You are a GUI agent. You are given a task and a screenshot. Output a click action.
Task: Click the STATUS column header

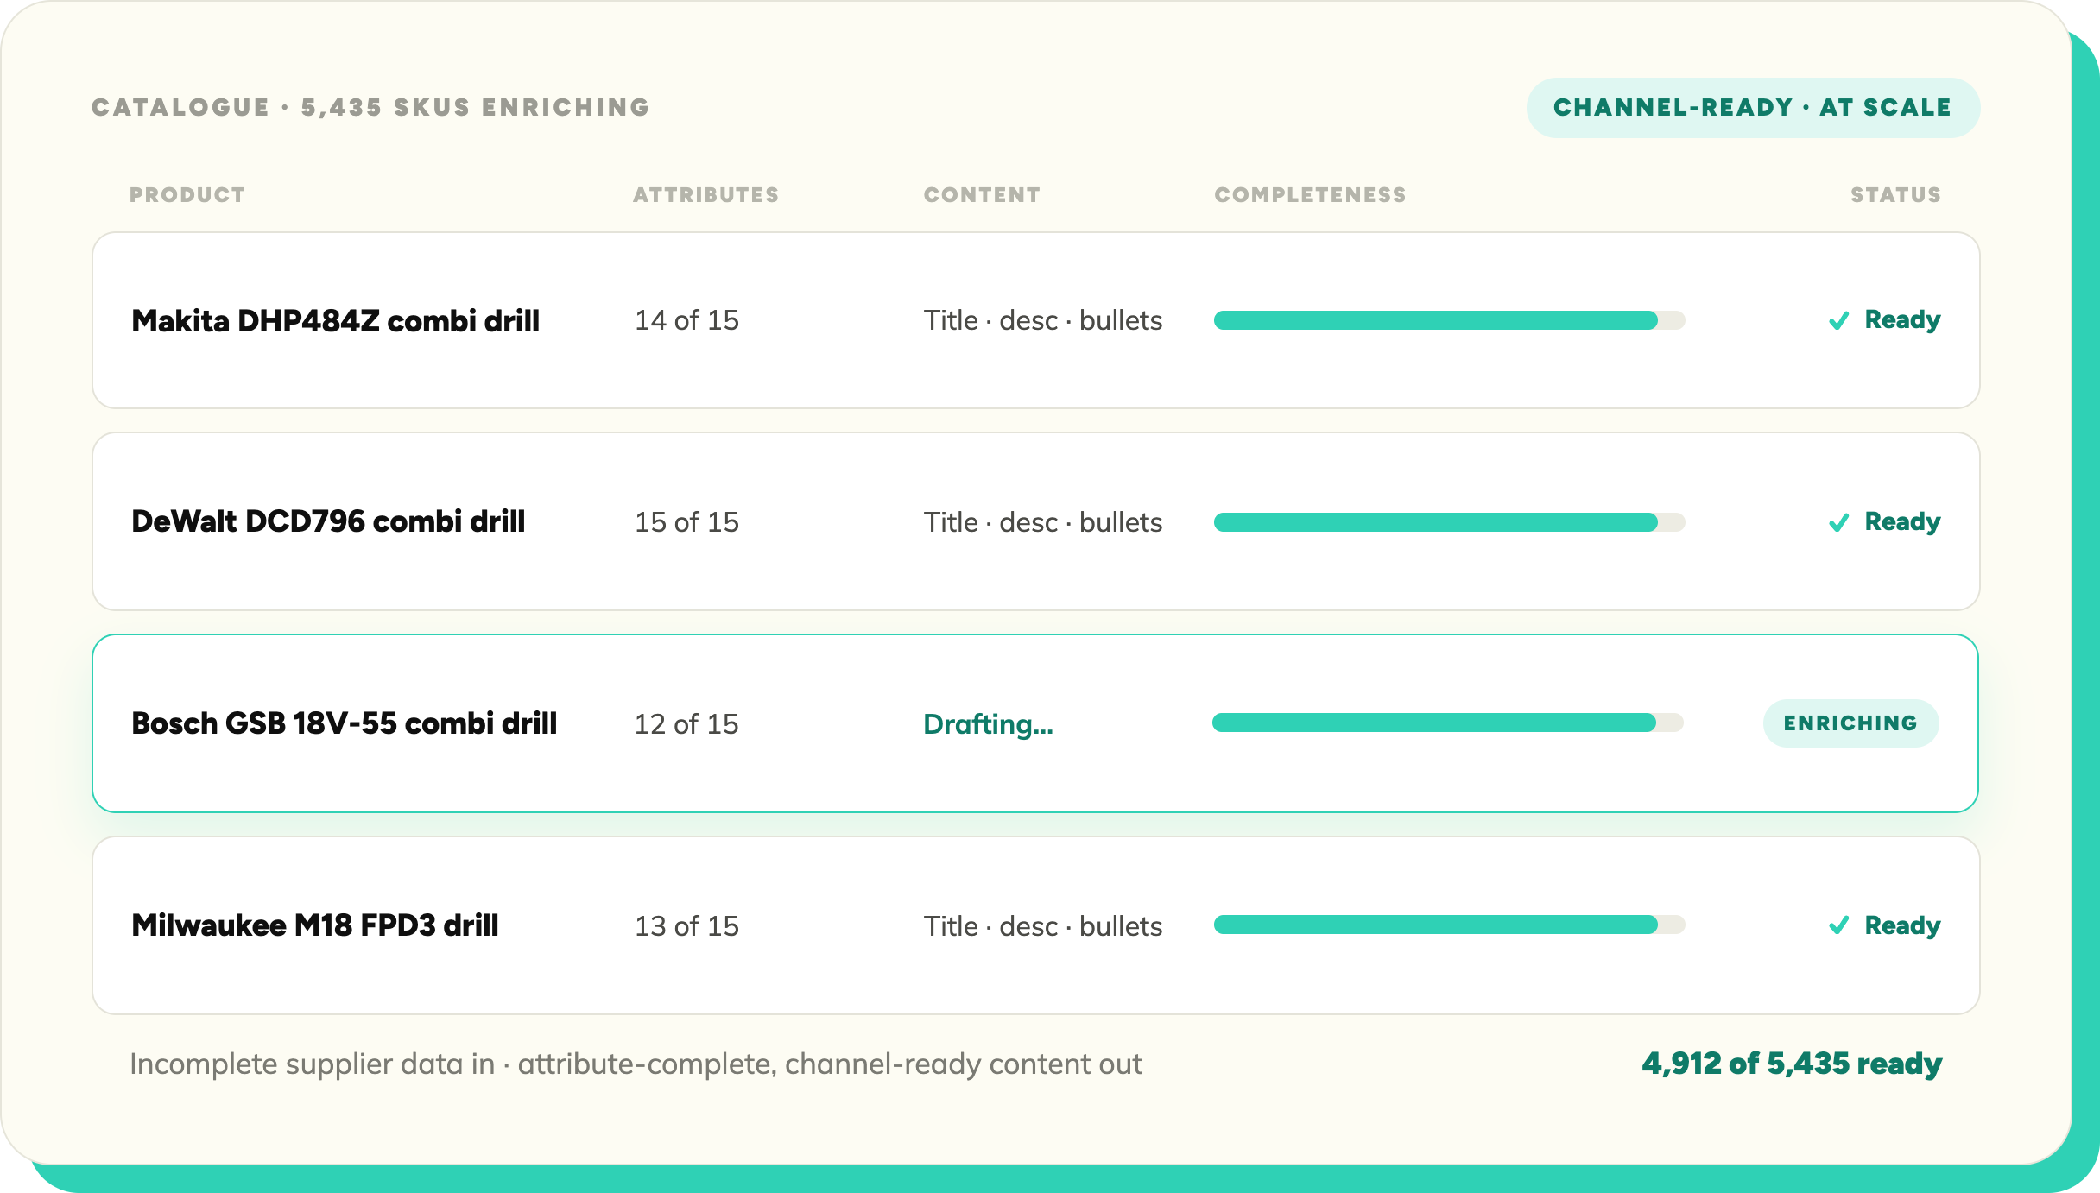click(1895, 195)
